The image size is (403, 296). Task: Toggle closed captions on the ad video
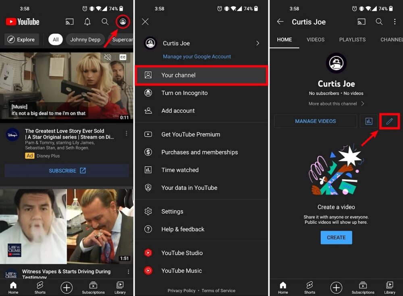click(x=123, y=57)
